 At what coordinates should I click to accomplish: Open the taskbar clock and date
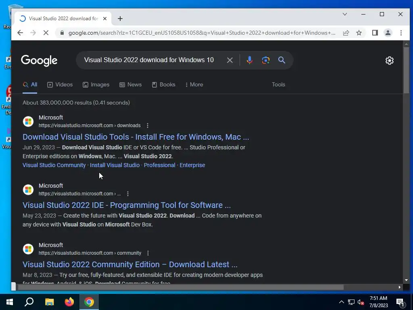tap(378, 302)
